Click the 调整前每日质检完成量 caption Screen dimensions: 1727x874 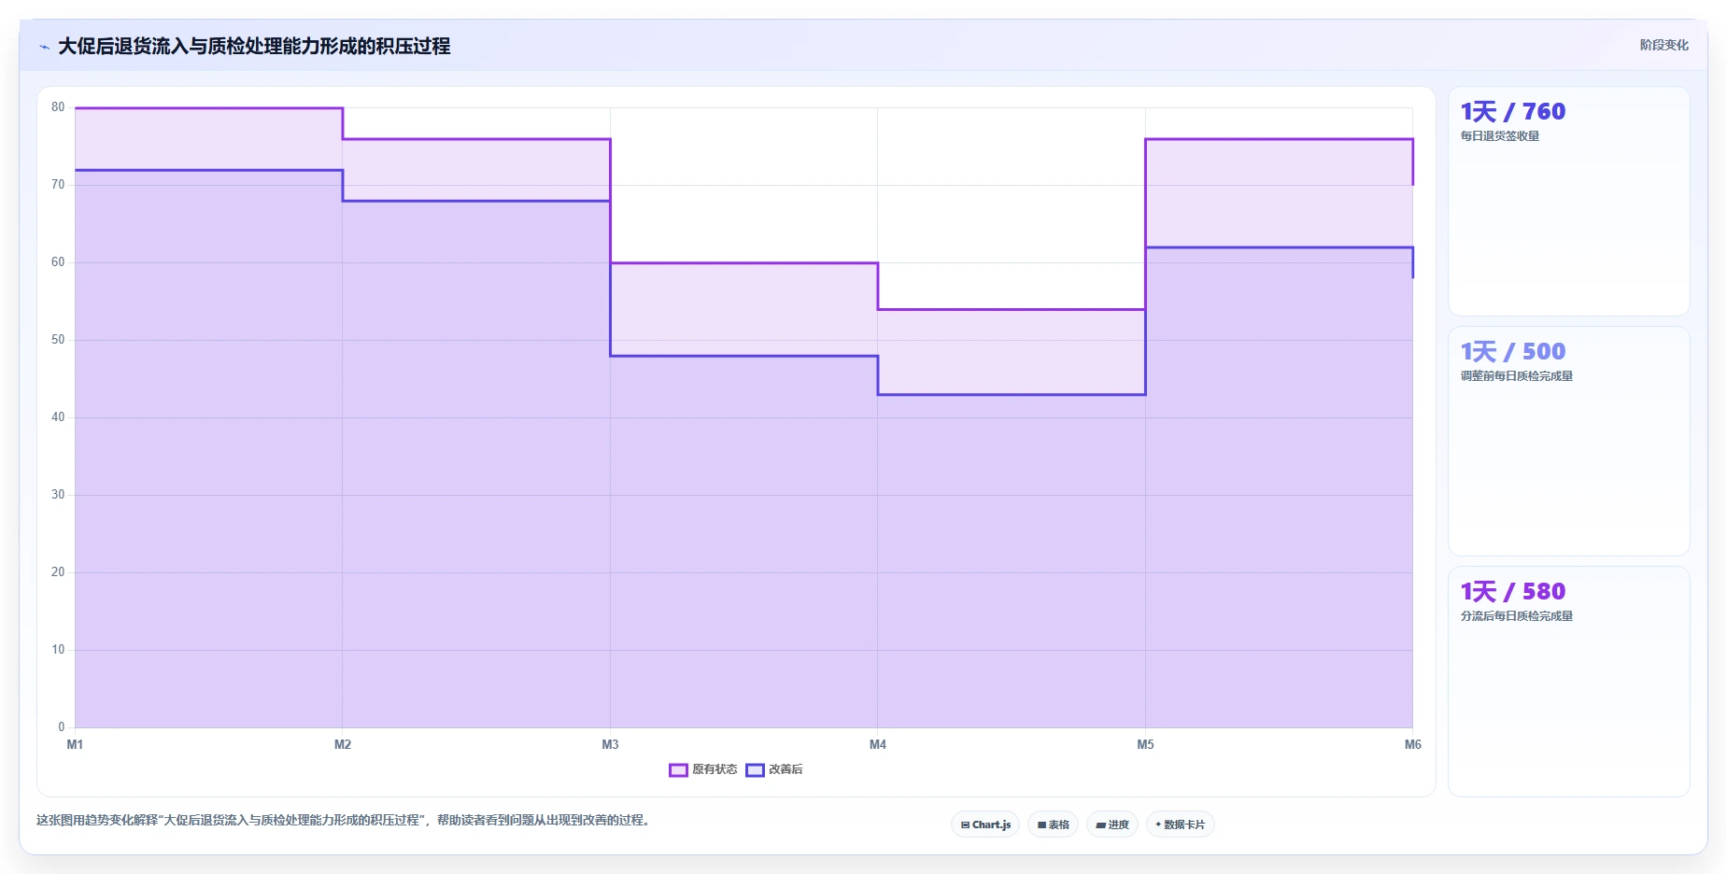(x=1517, y=376)
